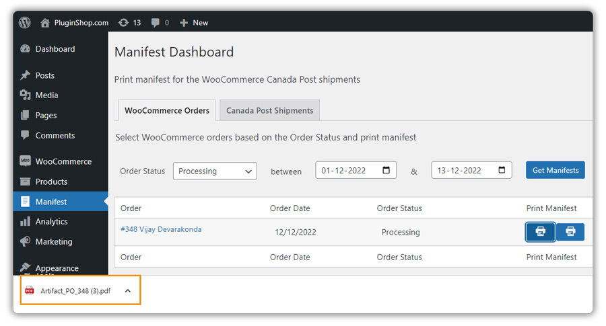Click the Get Manifests button
Screen dimensions: 606x326
555,170
